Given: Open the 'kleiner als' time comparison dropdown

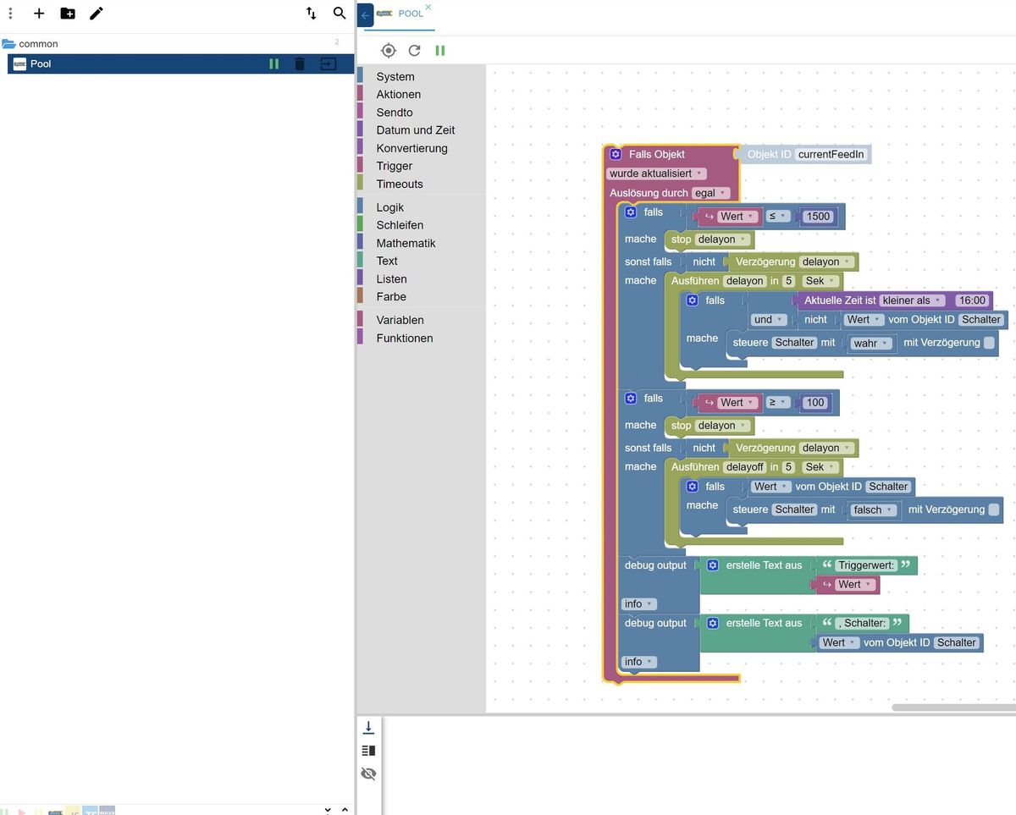Looking at the screenshot, I should (x=911, y=300).
